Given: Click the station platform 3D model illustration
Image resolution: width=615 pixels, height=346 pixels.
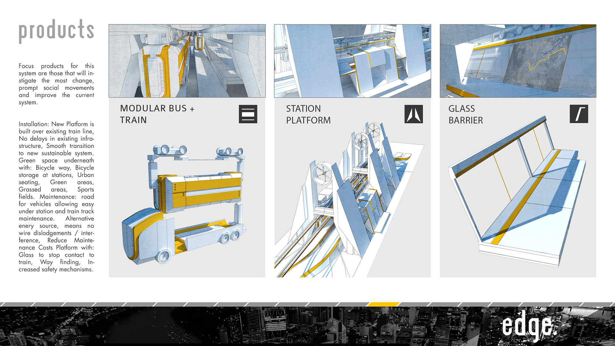Looking at the screenshot, I should [349, 200].
